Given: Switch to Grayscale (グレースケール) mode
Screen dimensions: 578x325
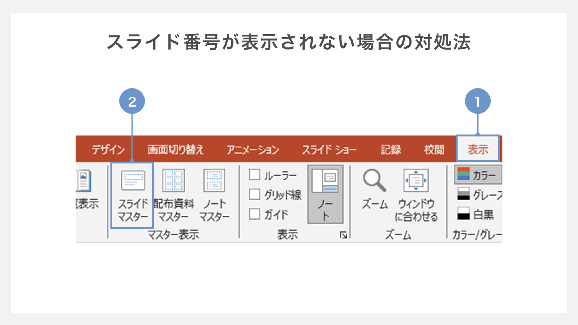Looking at the screenshot, I should coord(479,194).
